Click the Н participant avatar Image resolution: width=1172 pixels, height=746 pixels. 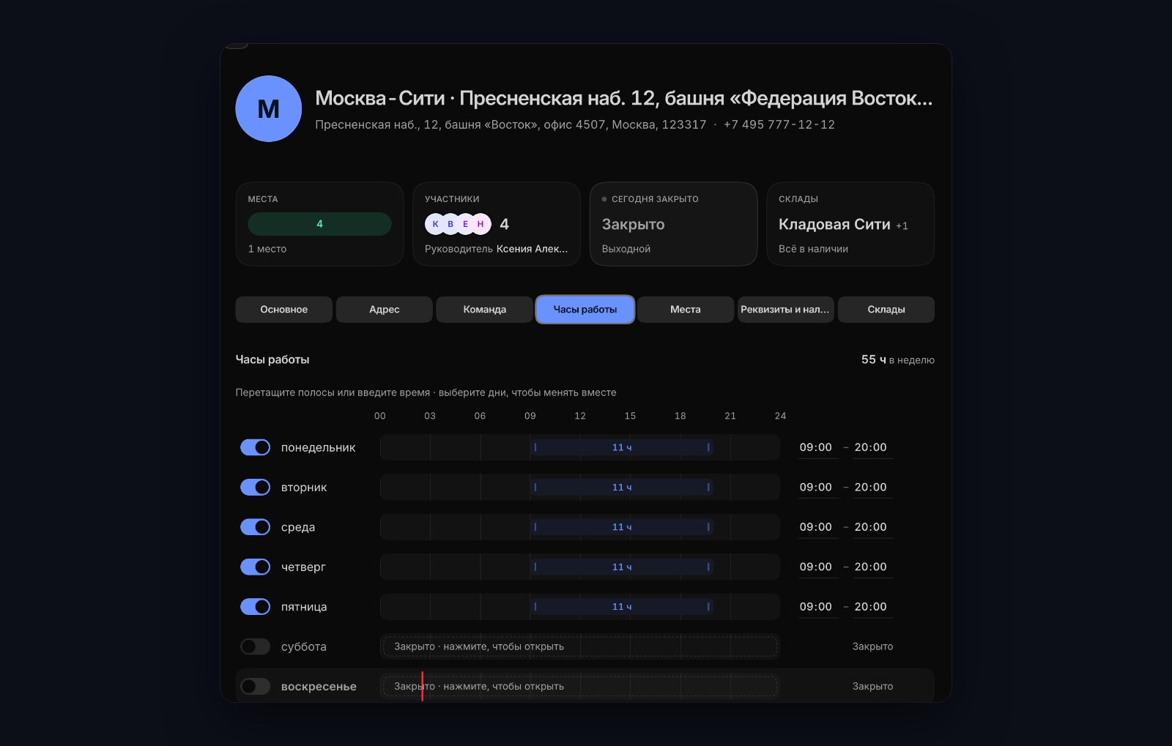(x=481, y=224)
